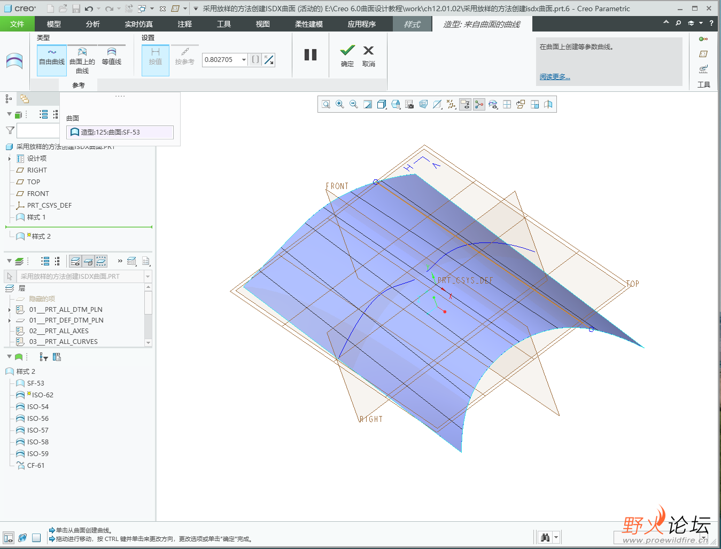Click the next view pane icon

click(534, 105)
